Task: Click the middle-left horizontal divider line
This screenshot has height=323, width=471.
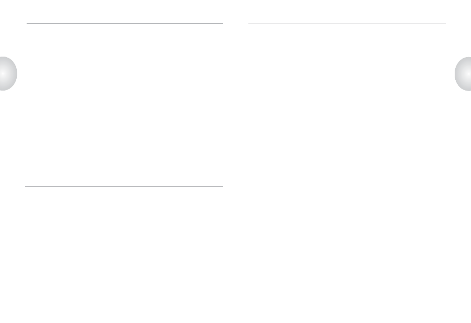Action: (124, 186)
